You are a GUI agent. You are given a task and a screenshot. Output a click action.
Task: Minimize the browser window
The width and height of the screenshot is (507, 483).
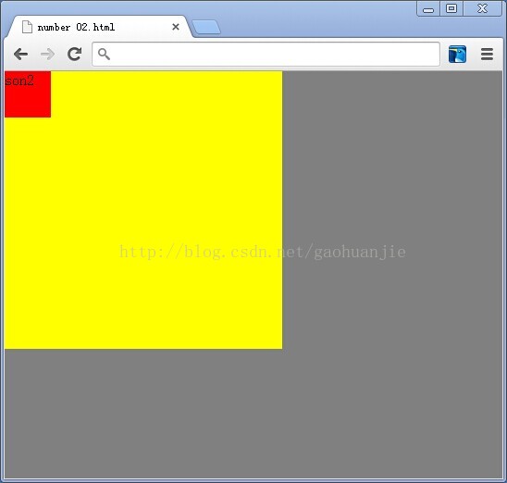[x=428, y=8]
